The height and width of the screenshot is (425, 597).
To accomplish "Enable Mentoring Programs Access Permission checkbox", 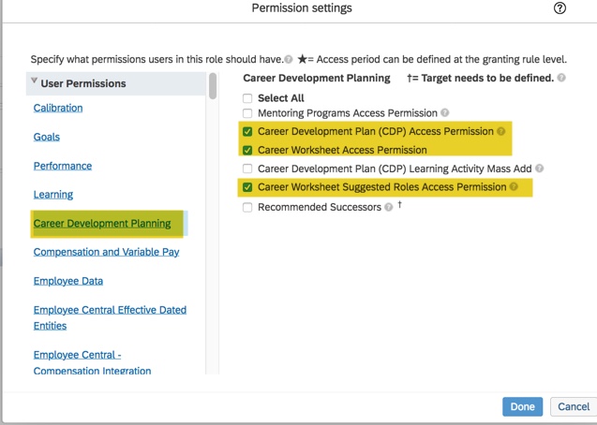I will pos(247,113).
